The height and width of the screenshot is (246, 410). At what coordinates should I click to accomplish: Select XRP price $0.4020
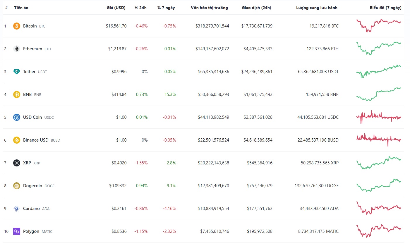coord(119,163)
